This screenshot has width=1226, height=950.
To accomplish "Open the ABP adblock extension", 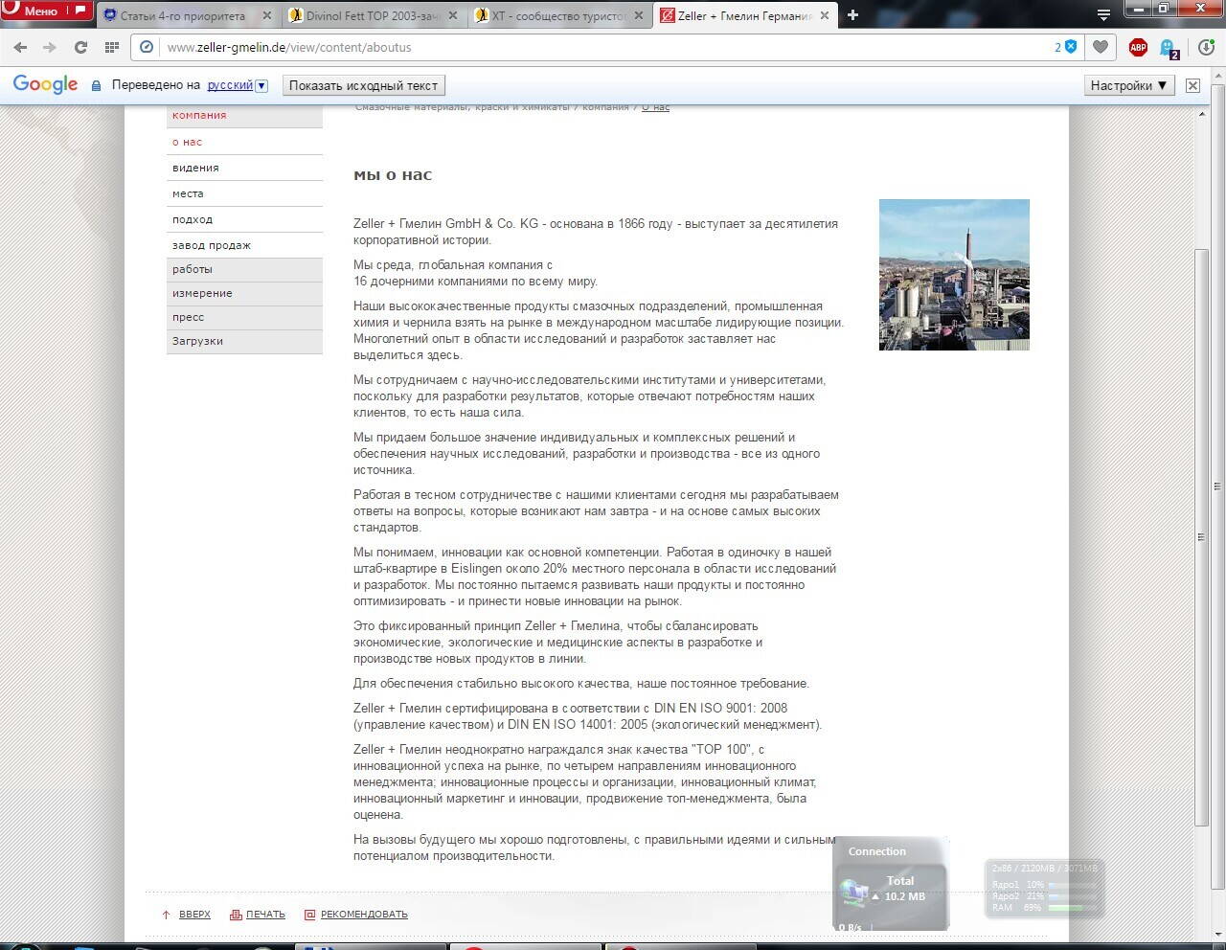I will (1138, 47).
